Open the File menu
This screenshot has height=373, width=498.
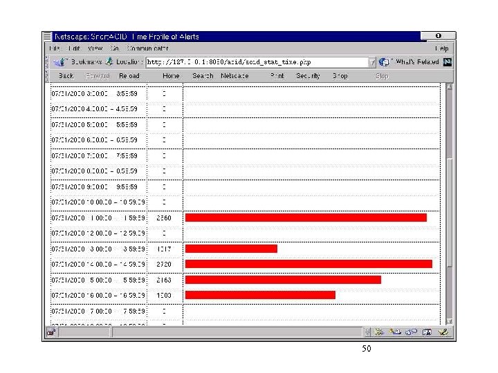click(55, 48)
